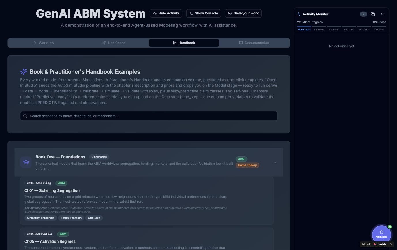Open the Ch05 — Activation Regimes scenario

(147, 239)
